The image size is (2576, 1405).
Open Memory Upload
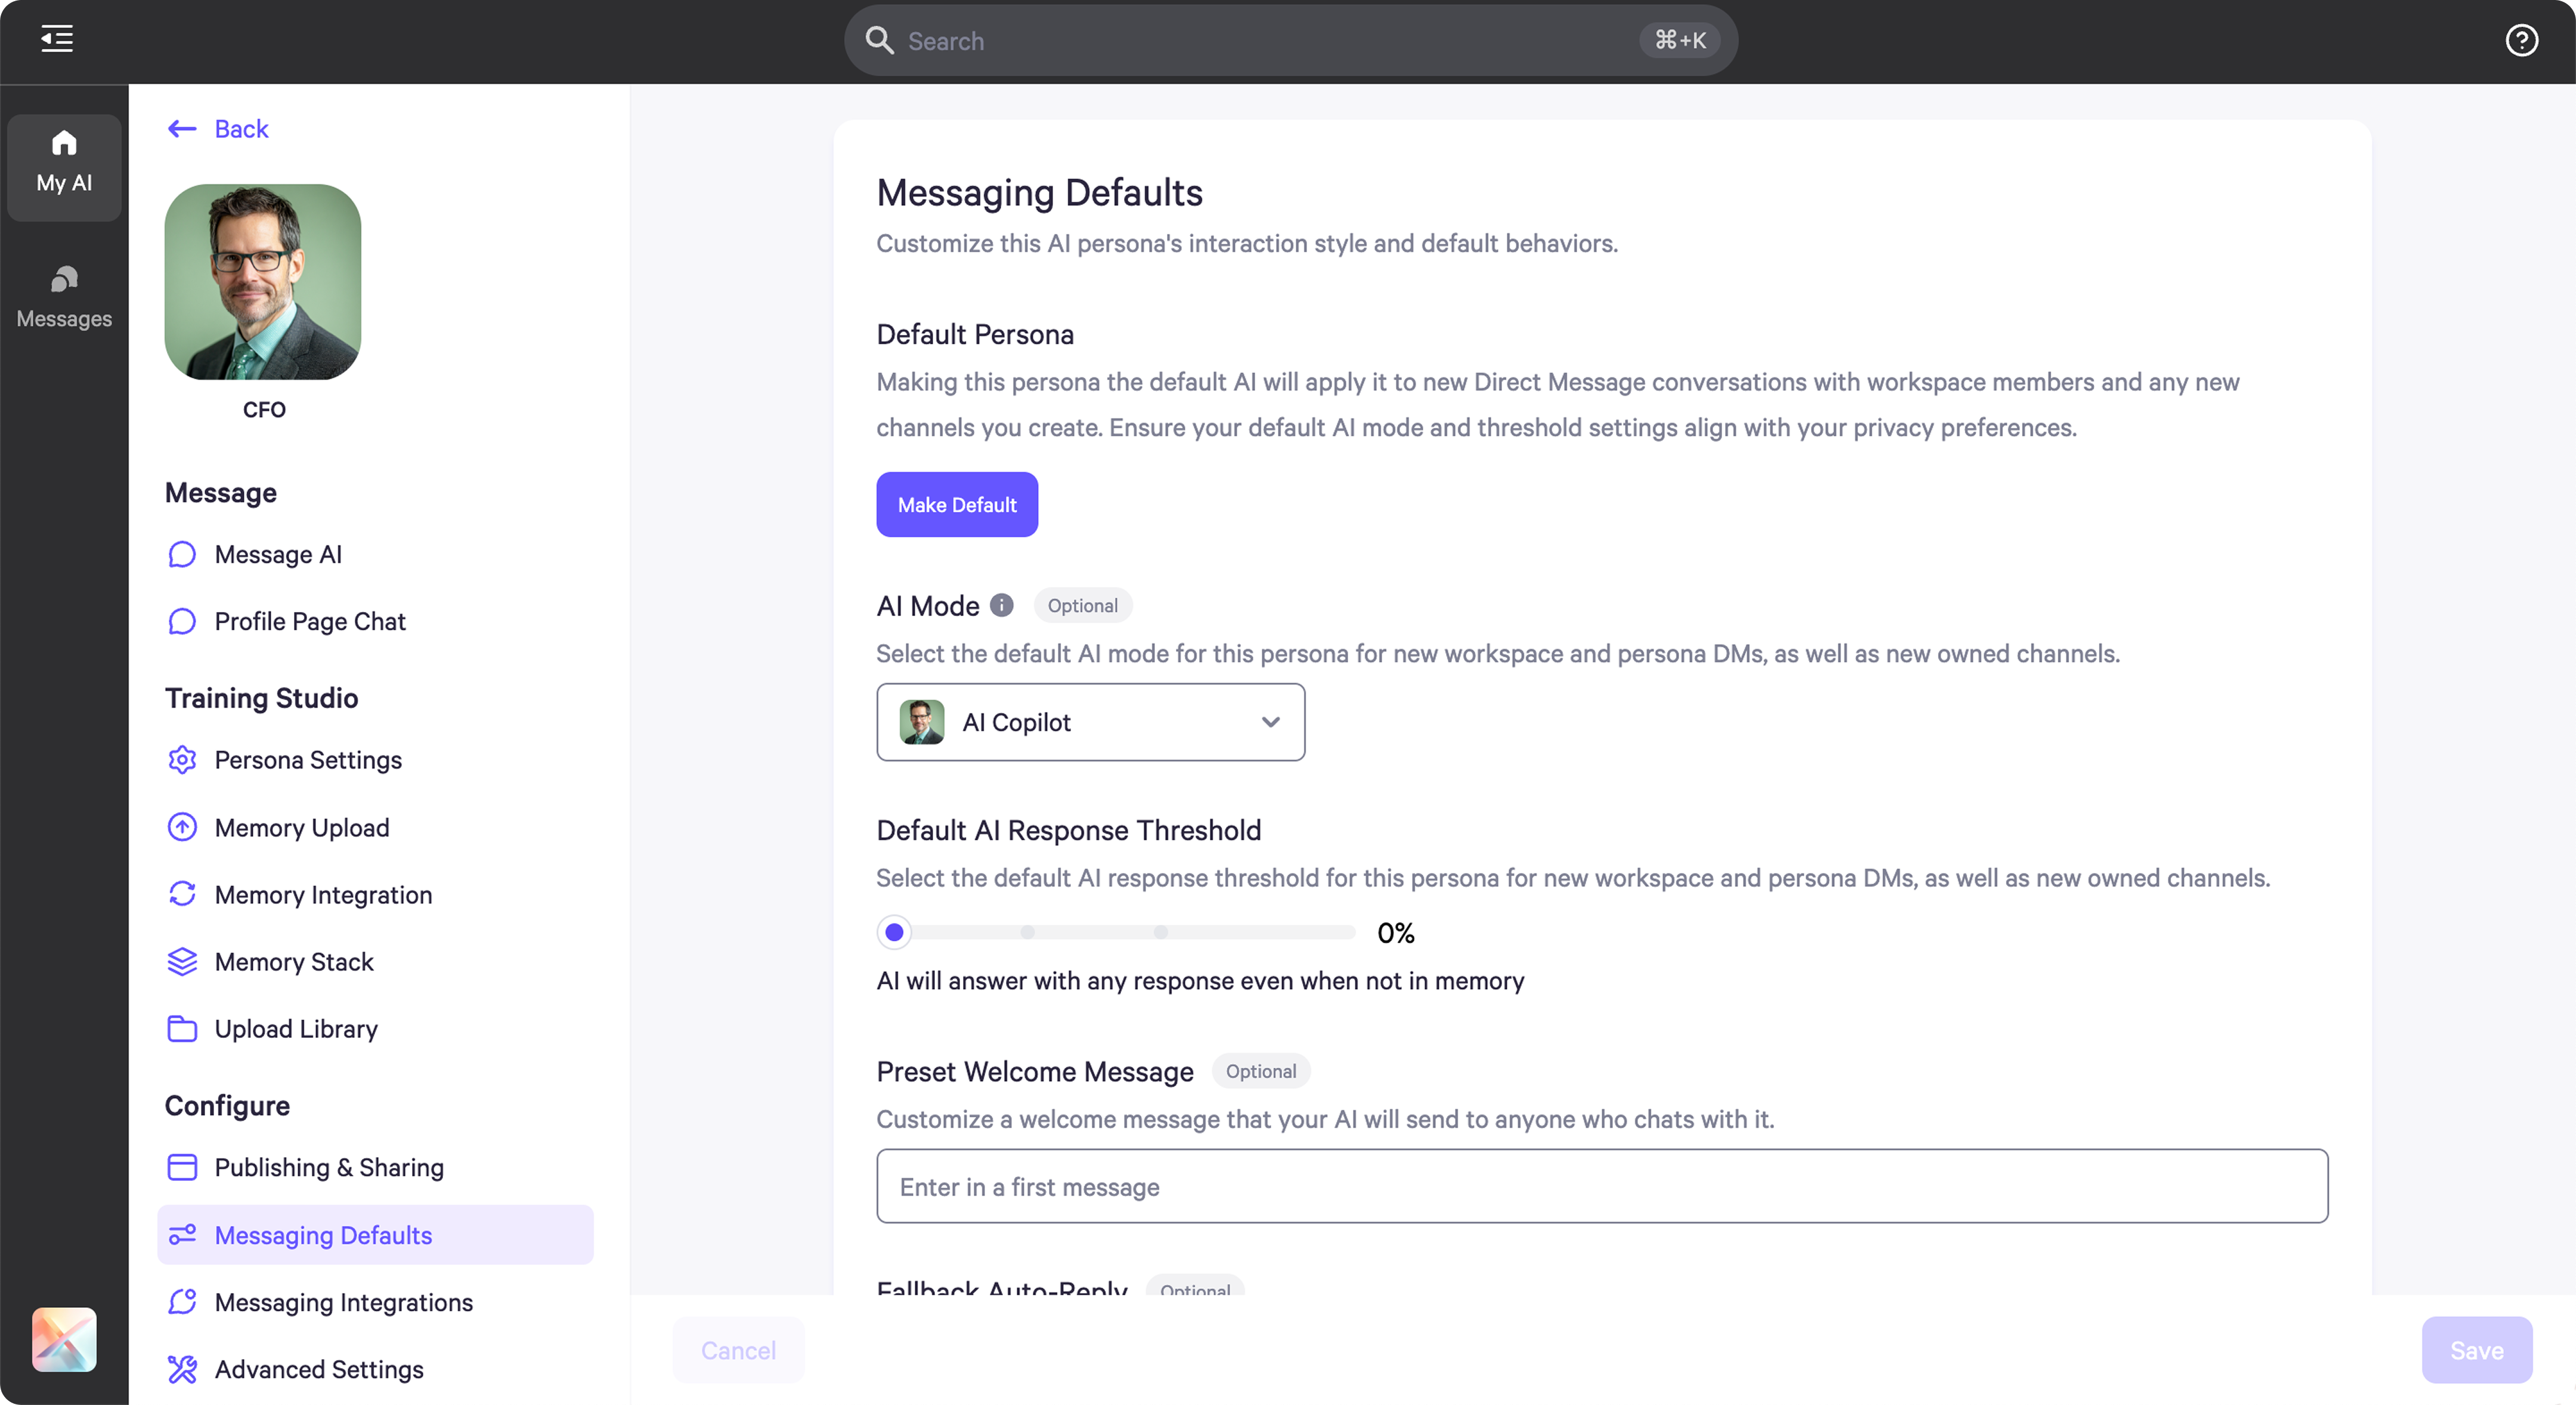(x=302, y=826)
